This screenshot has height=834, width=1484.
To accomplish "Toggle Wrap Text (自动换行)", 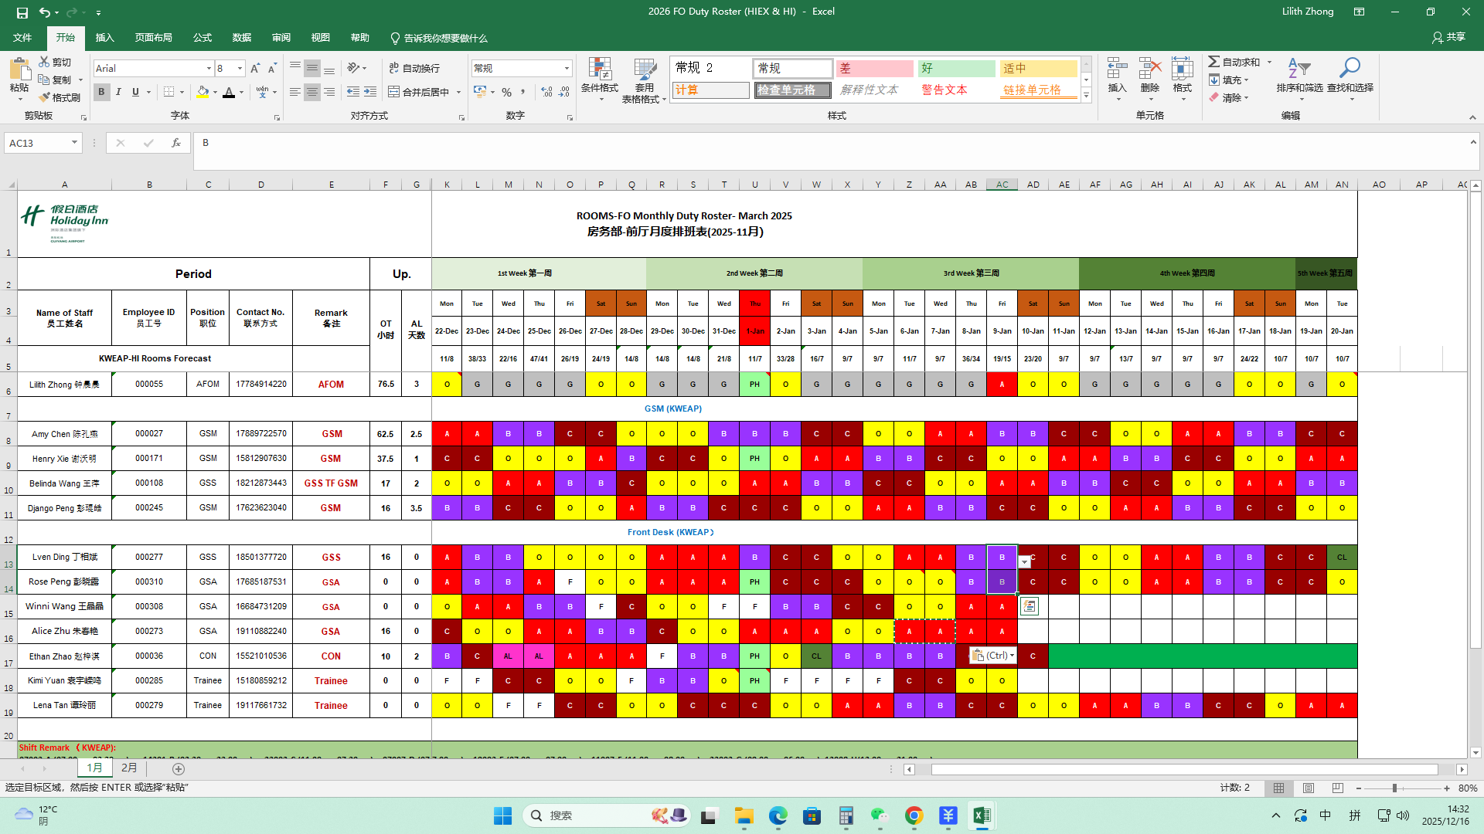I will pos(414,68).
